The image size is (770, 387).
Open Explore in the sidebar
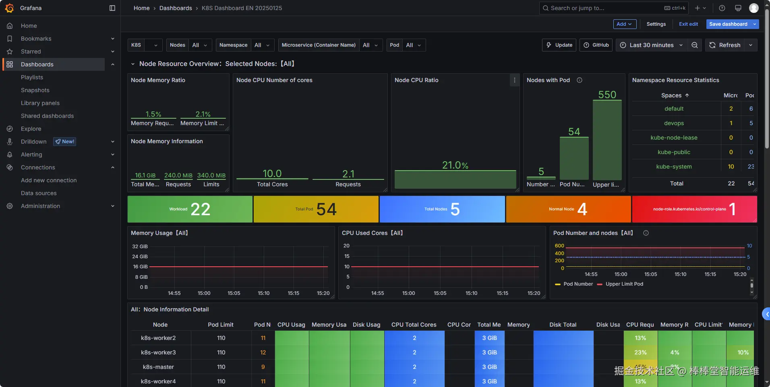pyautogui.click(x=31, y=129)
